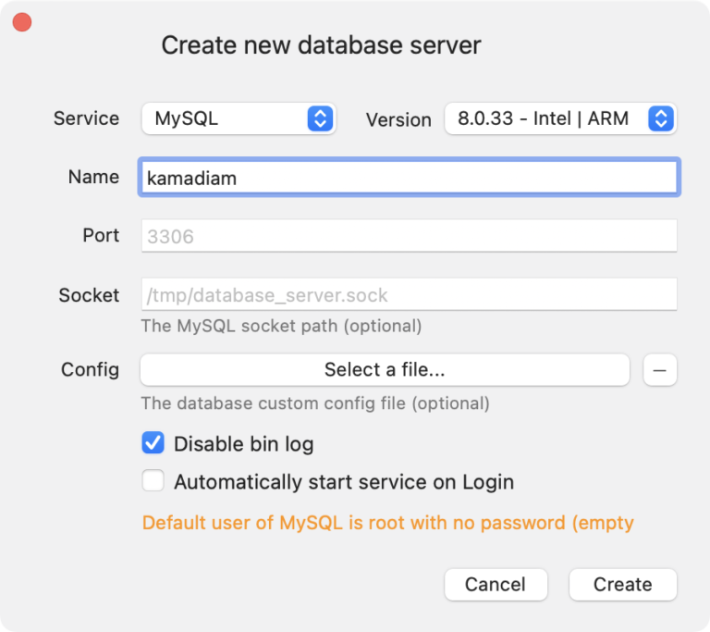This screenshot has width=710, height=632.
Task: Click the Service field label
Action: click(86, 118)
